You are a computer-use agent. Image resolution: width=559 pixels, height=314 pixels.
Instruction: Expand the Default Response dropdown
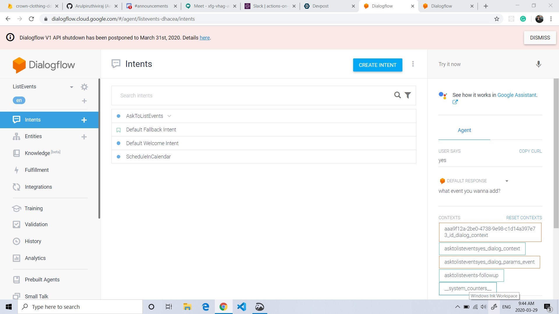507,181
